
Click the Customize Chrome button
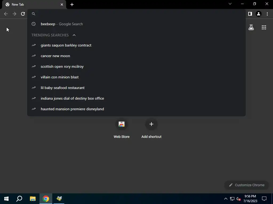(247, 185)
